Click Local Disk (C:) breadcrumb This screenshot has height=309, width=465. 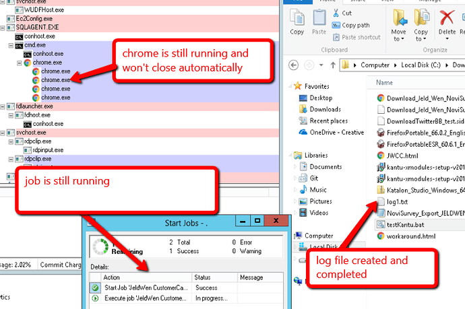click(x=421, y=65)
